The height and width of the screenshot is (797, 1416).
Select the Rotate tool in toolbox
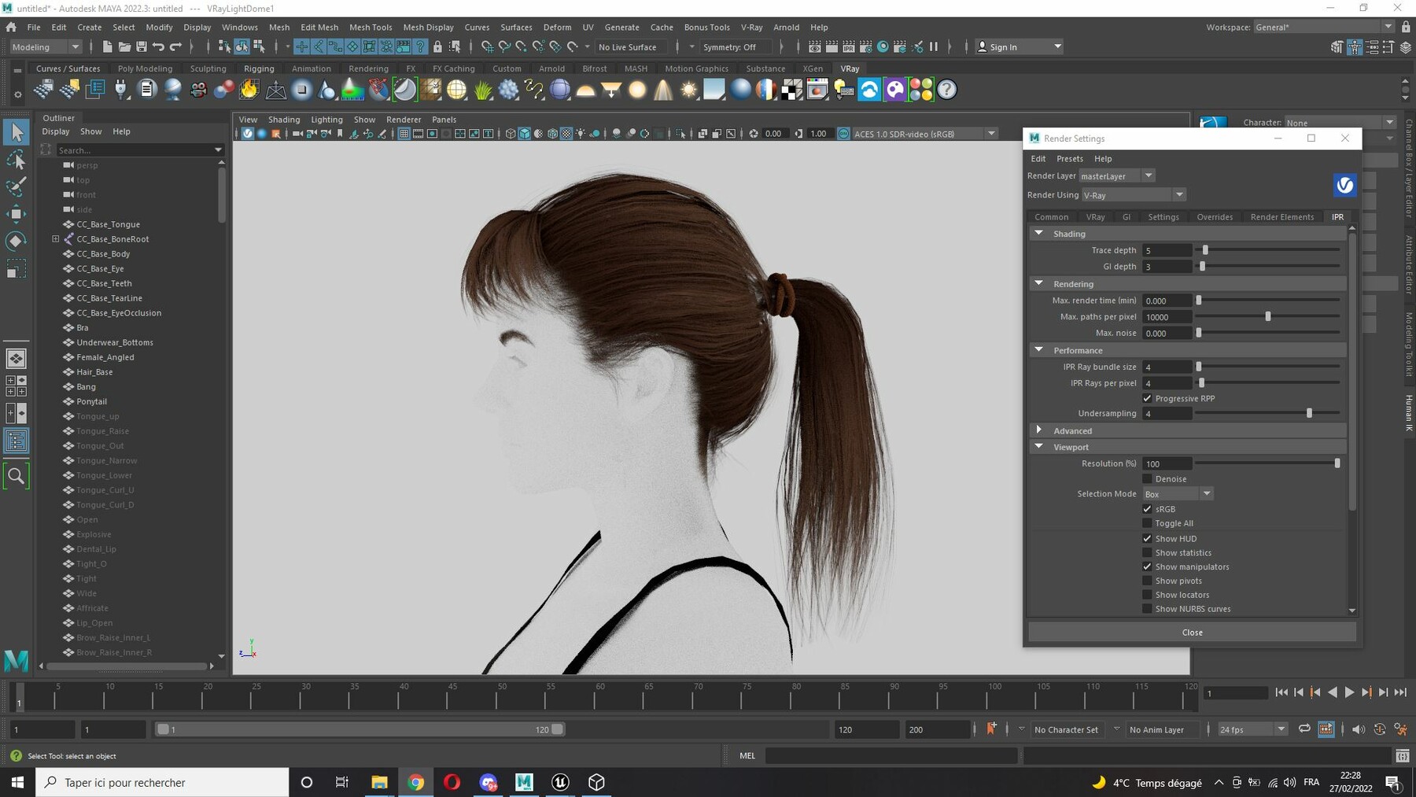point(16,241)
